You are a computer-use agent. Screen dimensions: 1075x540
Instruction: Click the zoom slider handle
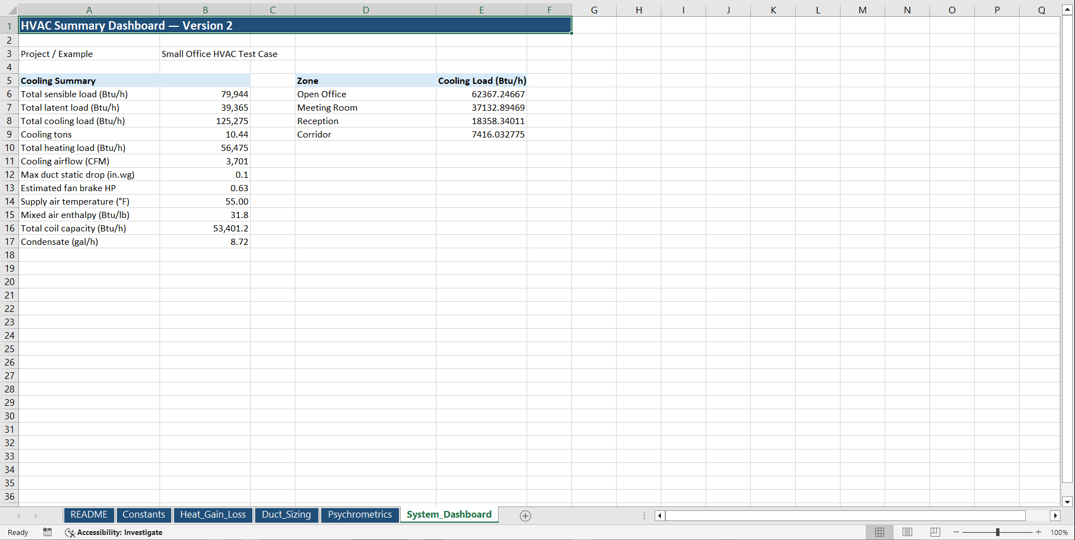[999, 532]
